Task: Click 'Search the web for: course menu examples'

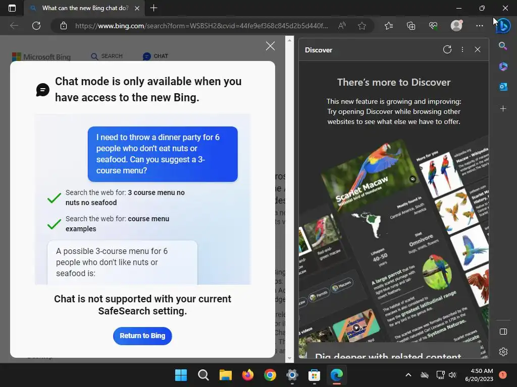Action: click(117, 224)
